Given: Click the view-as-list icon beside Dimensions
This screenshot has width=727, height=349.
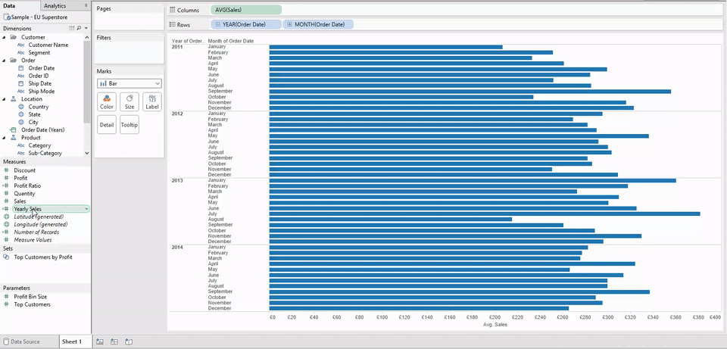Looking at the screenshot, I should [x=71, y=28].
